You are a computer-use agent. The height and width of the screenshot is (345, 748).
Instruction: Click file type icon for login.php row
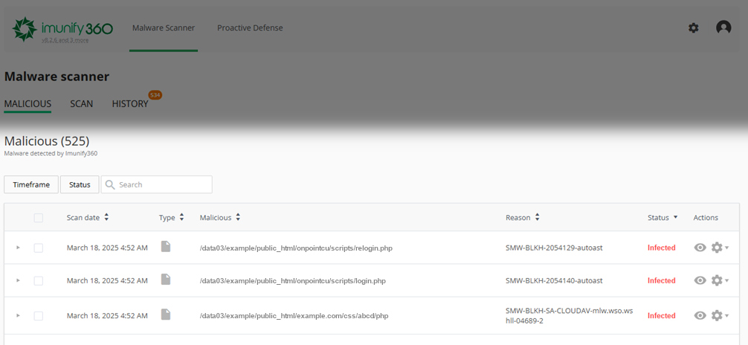tap(166, 280)
